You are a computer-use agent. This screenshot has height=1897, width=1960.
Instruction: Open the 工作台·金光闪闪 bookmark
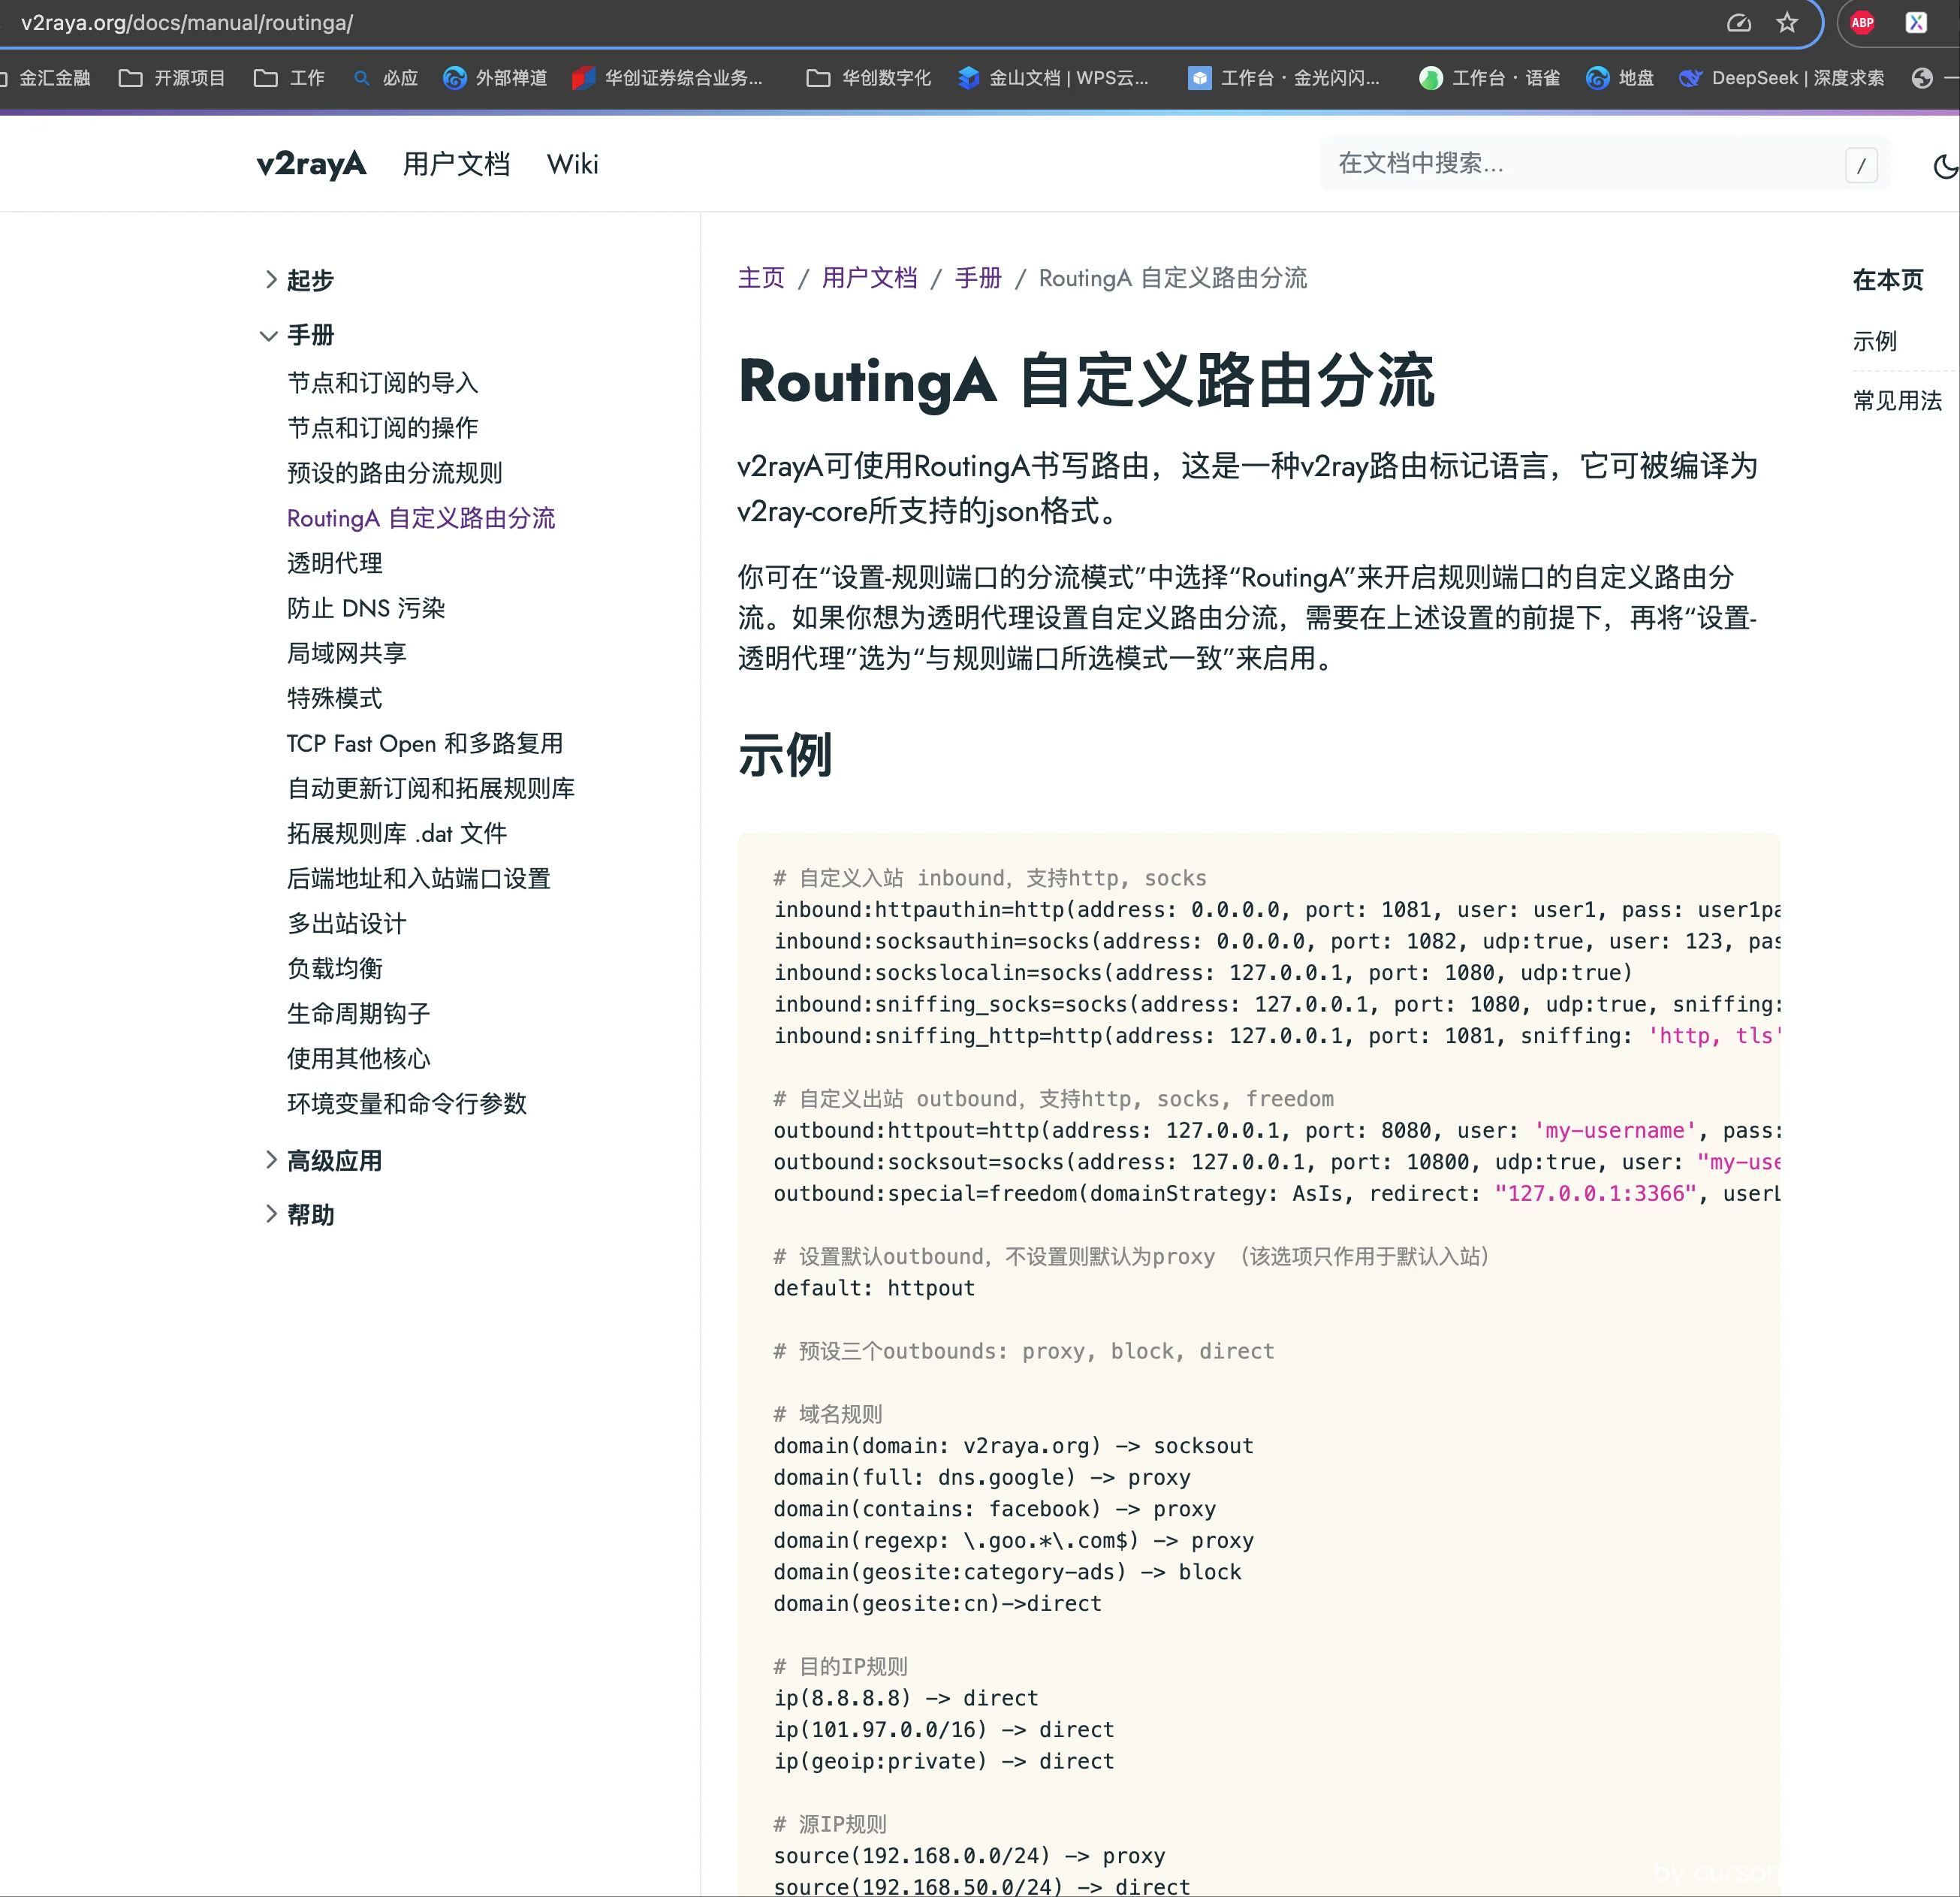tap(1284, 78)
